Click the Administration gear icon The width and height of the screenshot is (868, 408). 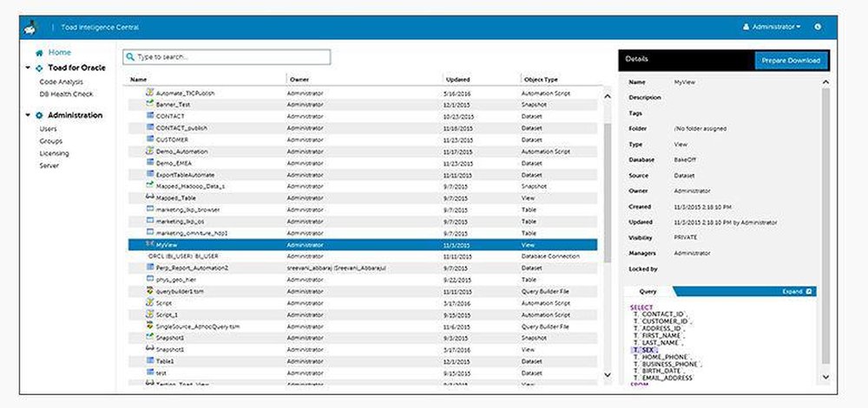pyautogui.click(x=39, y=115)
